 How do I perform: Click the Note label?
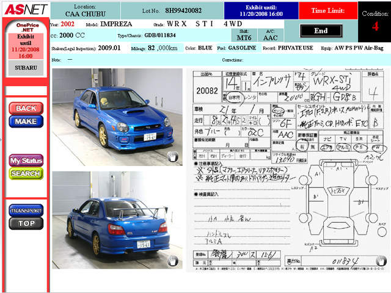[56, 60]
